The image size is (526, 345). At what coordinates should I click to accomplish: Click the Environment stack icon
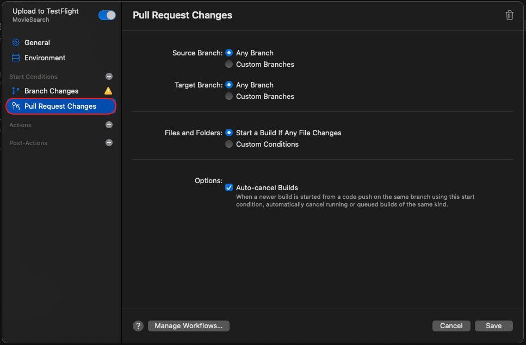[x=16, y=58]
